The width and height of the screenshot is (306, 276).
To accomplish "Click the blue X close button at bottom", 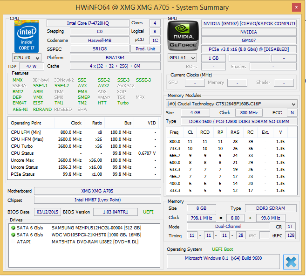I will click(291, 262).
